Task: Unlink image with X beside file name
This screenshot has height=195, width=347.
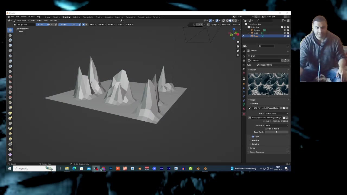Action: (x=287, y=108)
